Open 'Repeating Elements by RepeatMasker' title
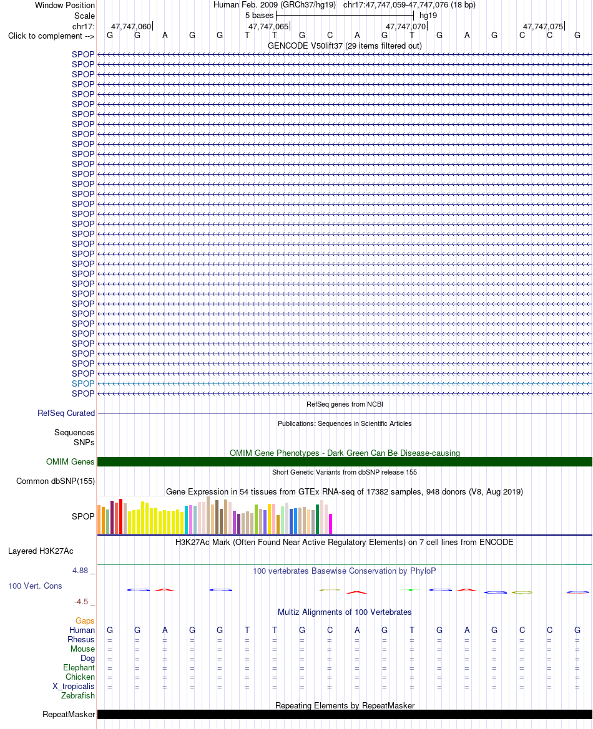The image size is (593, 729). pyautogui.click(x=345, y=705)
